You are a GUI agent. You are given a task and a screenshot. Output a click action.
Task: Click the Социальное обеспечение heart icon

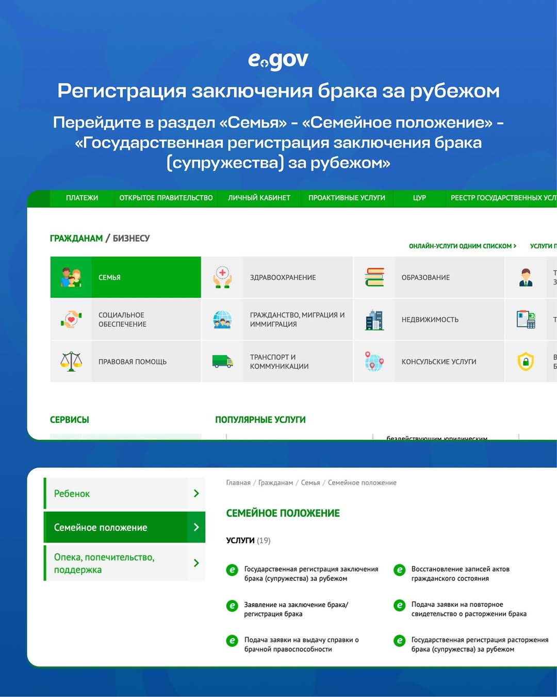click(71, 320)
